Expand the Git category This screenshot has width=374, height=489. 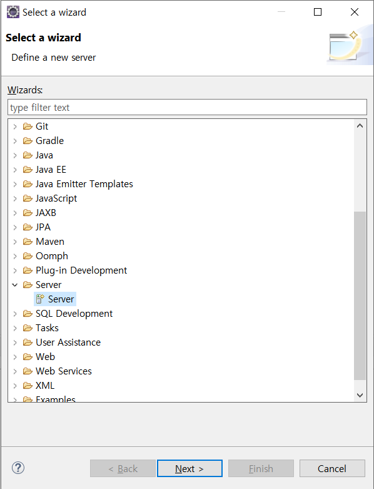[x=15, y=126]
